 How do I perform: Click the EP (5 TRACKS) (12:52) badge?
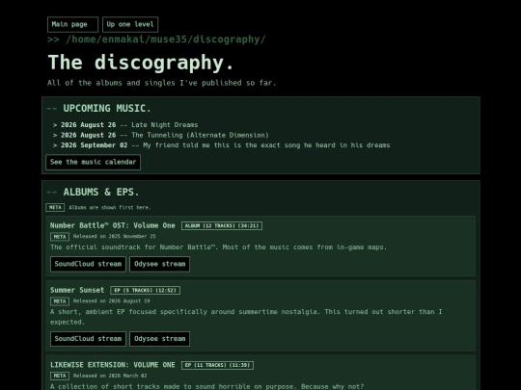pos(145,291)
